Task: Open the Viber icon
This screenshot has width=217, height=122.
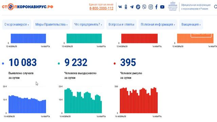Action: coord(144,7)
